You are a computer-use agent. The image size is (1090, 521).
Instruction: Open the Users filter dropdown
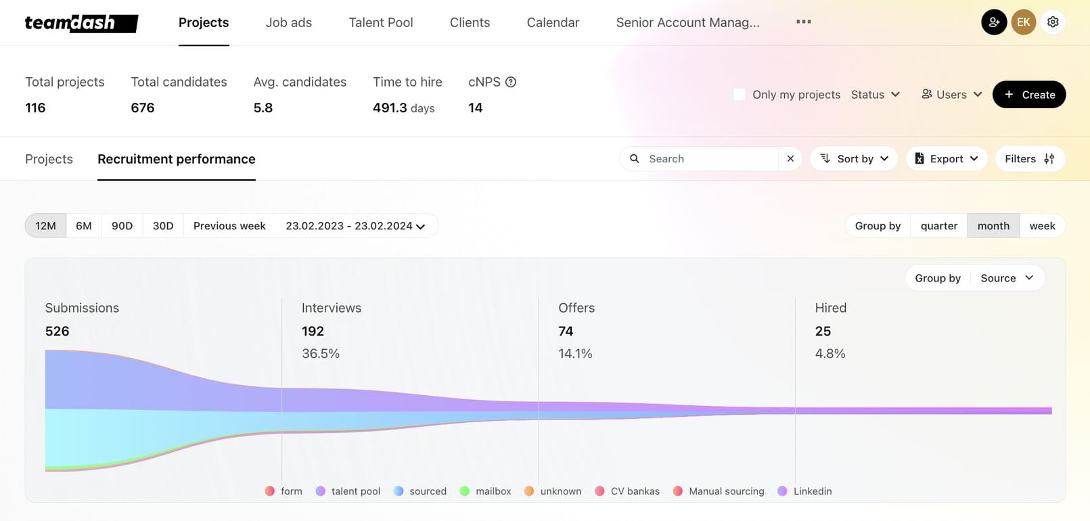tap(952, 95)
